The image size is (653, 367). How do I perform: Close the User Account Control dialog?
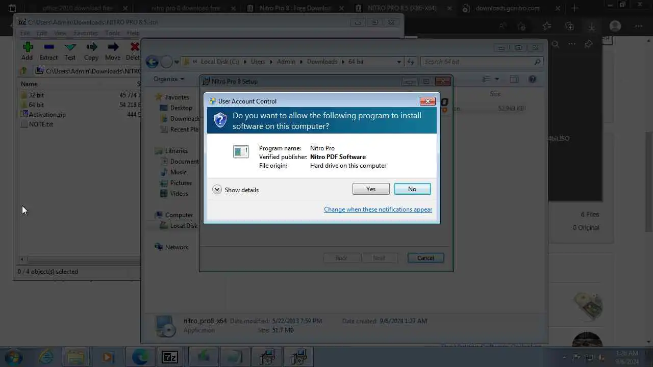pos(427,101)
